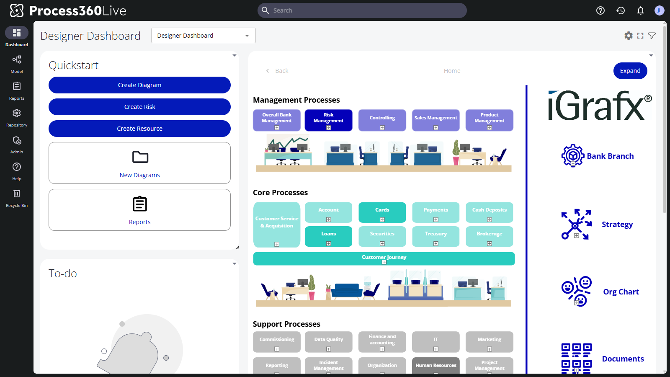This screenshot has width=670, height=377.
Task: Open the Home breadcrumb link
Action: [452, 71]
